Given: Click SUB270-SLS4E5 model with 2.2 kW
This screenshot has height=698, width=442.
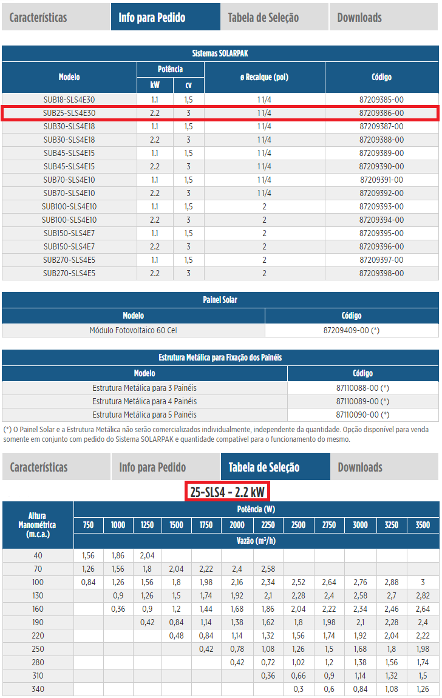Looking at the screenshot, I should click(x=69, y=273).
